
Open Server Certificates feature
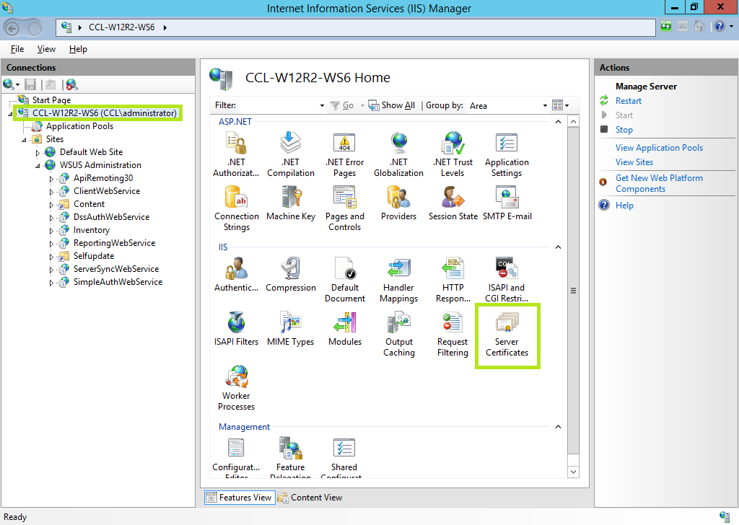[x=507, y=334]
